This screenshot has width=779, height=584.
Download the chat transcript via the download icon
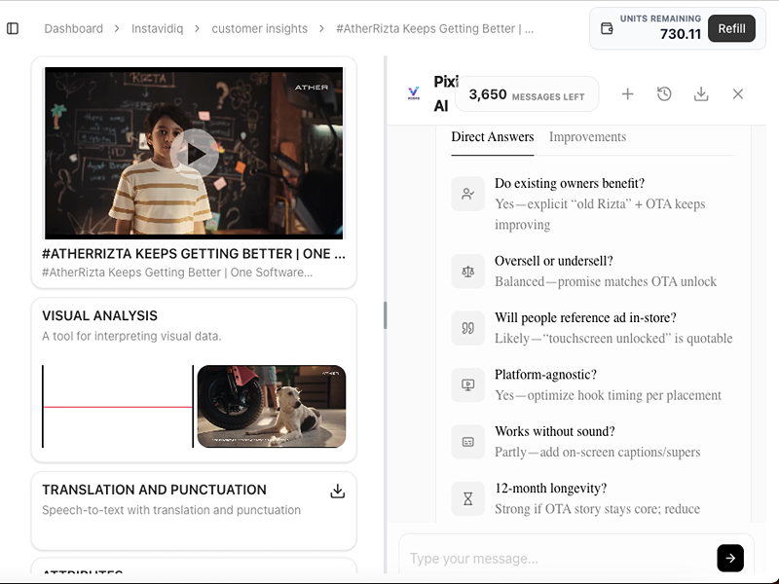click(x=701, y=93)
